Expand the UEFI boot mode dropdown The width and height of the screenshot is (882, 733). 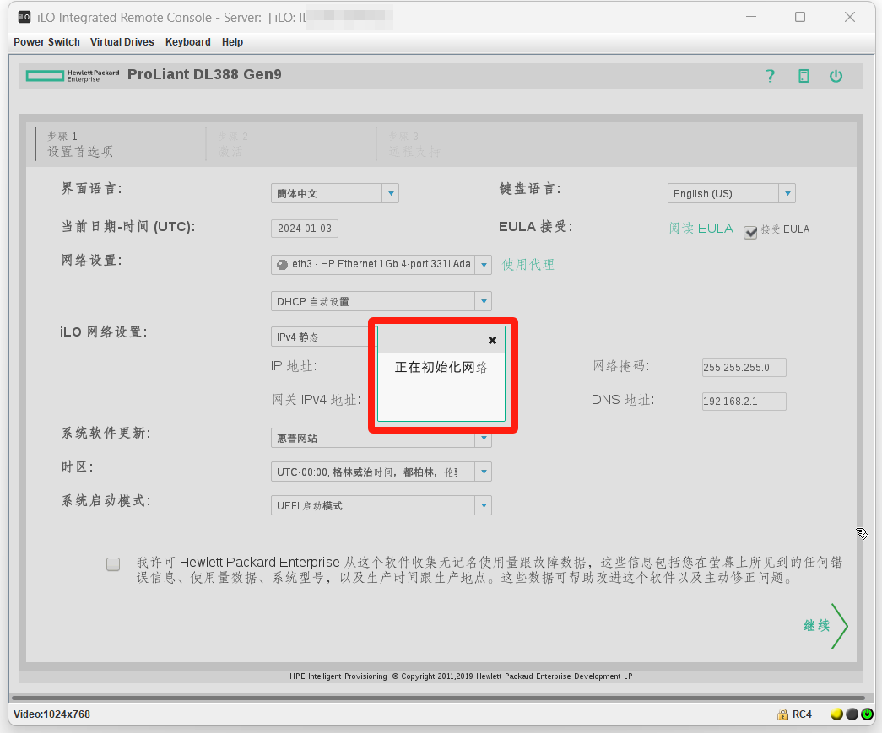point(483,506)
